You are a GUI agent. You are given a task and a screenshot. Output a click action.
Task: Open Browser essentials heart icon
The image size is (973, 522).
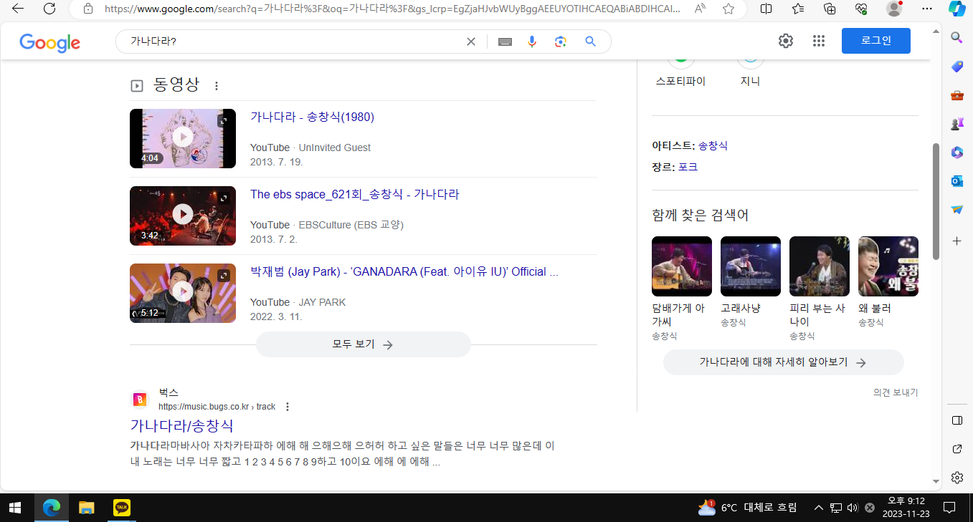[862, 9]
